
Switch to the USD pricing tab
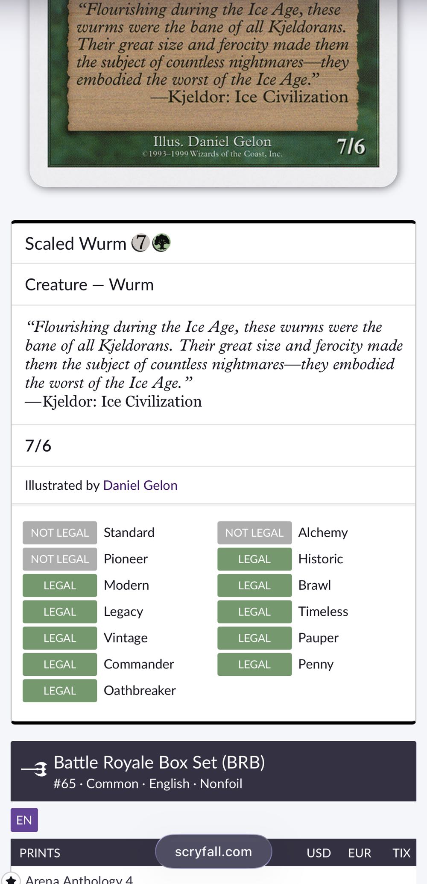pos(318,853)
